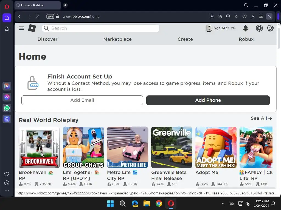Take a snapshot with the camera icon
The height and width of the screenshot is (210, 281).
tap(220, 16)
